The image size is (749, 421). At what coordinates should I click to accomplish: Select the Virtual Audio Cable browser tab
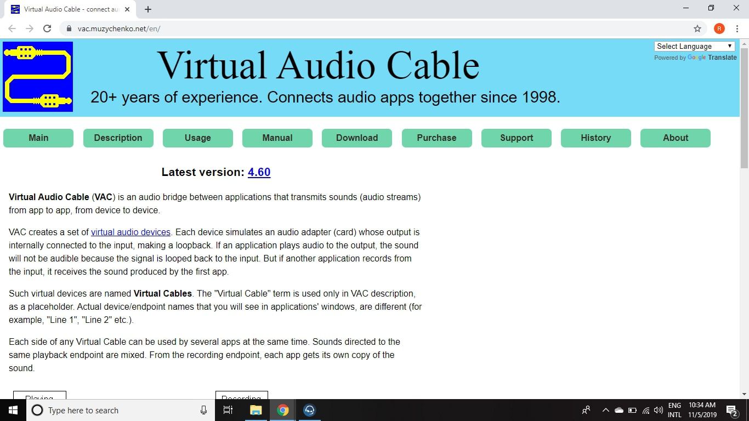(71, 9)
